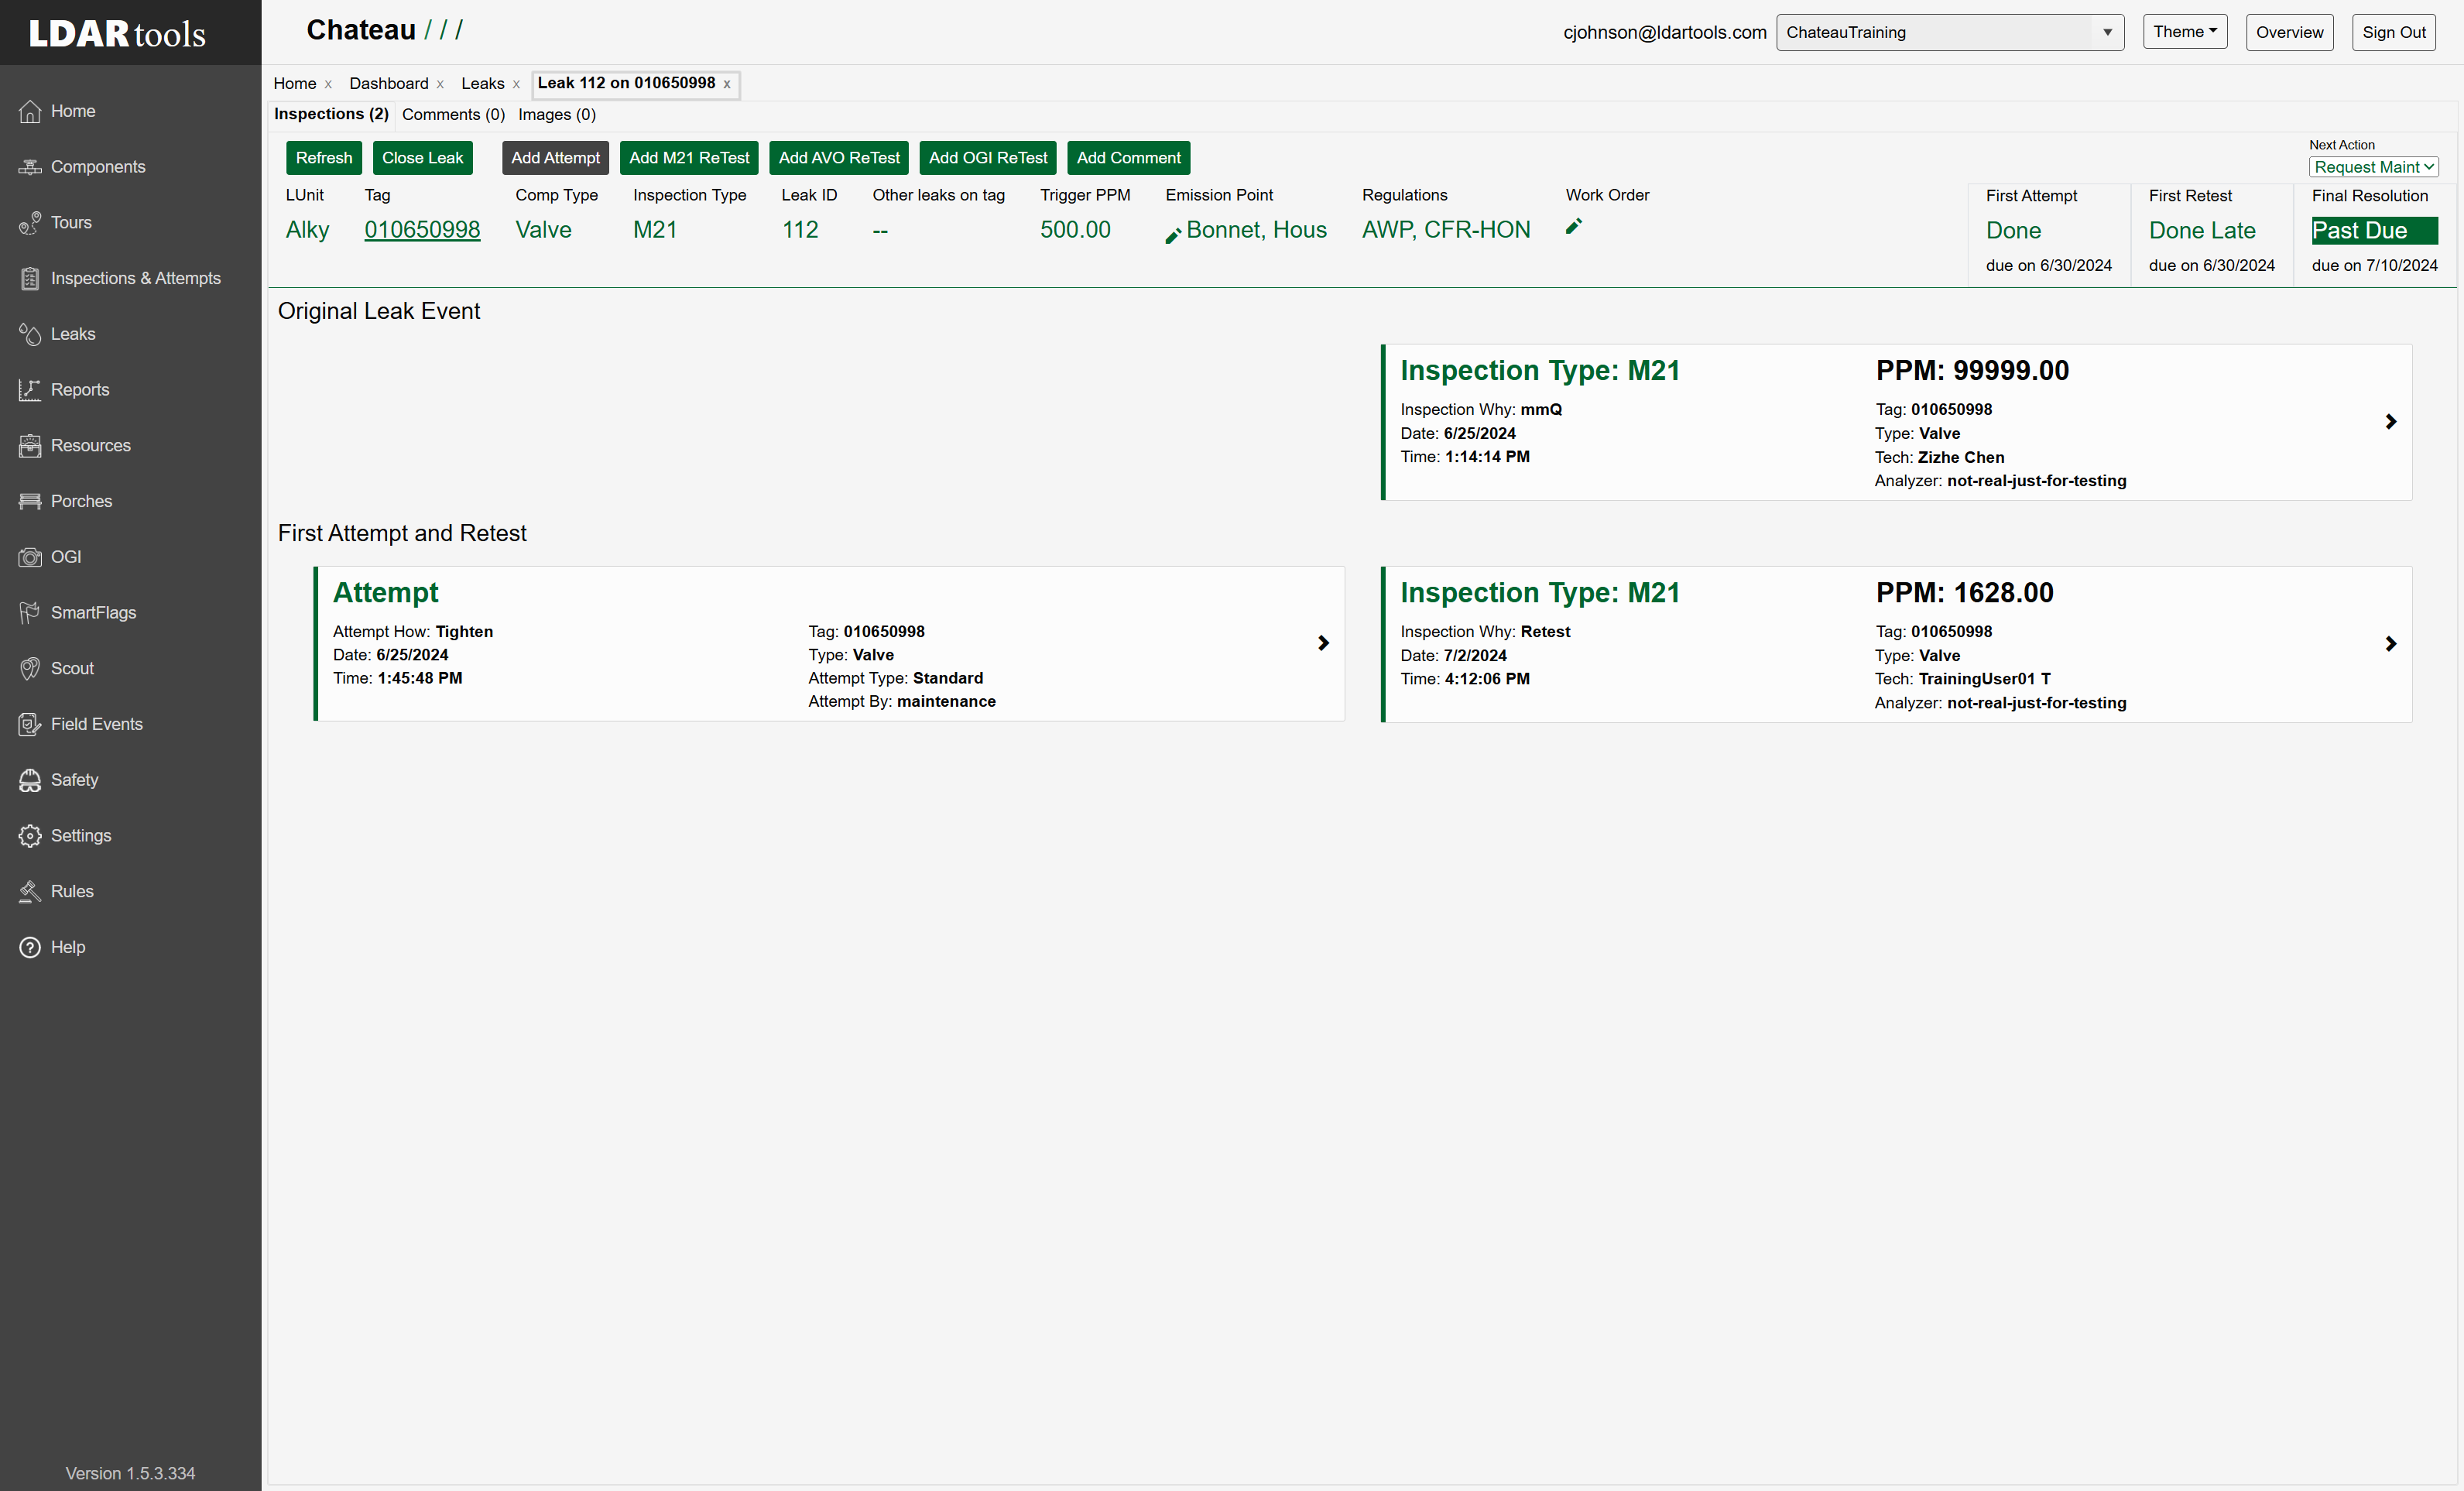Open tag link 010650998
Image resolution: width=2464 pixels, height=1491 pixels.
pyautogui.click(x=422, y=230)
